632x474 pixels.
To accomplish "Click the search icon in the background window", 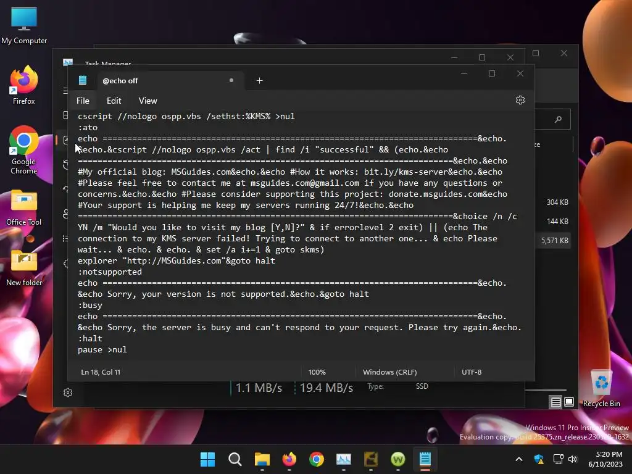I will [558, 119].
